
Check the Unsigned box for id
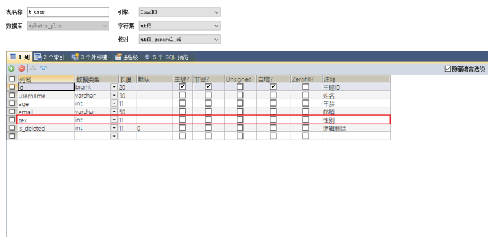click(240, 86)
